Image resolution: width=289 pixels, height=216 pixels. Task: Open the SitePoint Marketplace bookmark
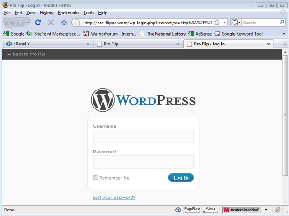(53, 34)
